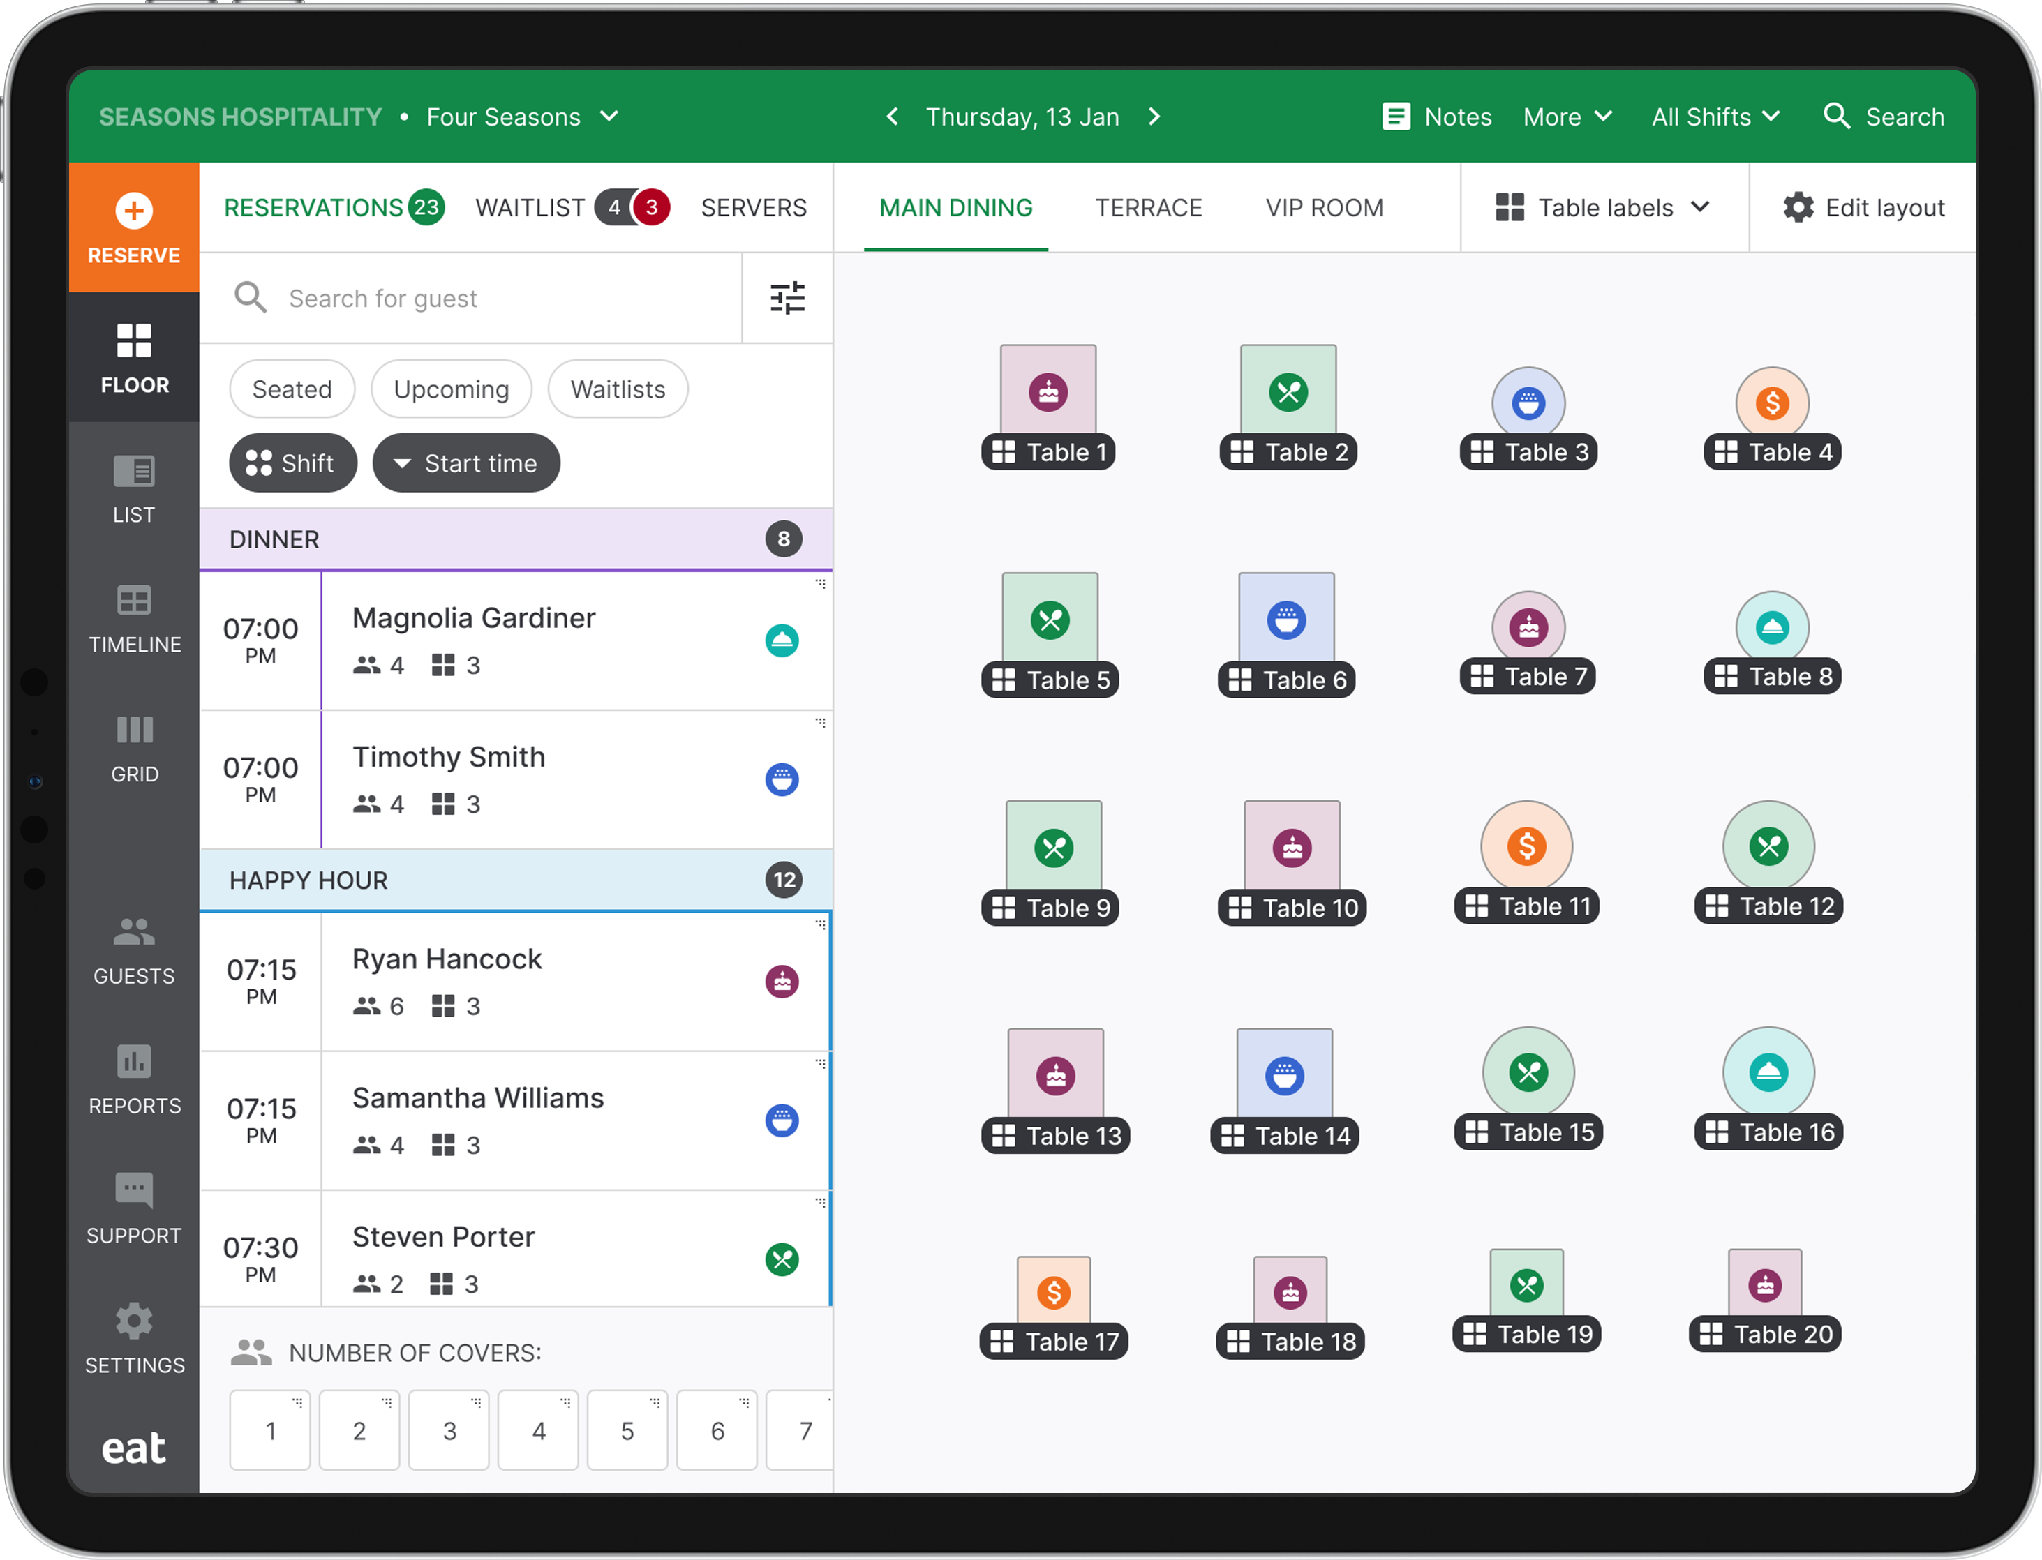Expand the Start time sort dropdown
The height and width of the screenshot is (1560, 2042).
pos(466,463)
